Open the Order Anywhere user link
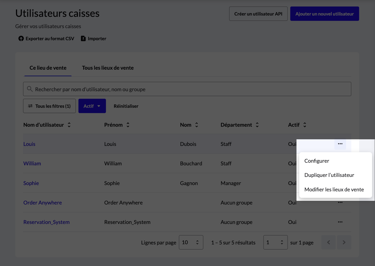 pos(43,203)
